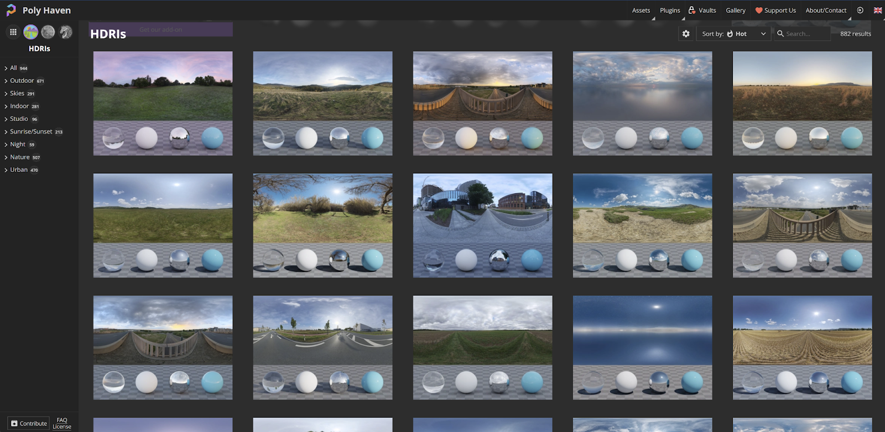885x432 pixels.
Task: Click the Poly Haven logo icon
Action: tap(11, 10)
